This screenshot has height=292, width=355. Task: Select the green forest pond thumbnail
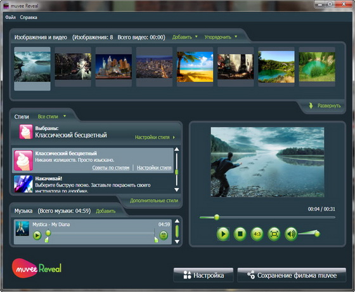point(317,67)
